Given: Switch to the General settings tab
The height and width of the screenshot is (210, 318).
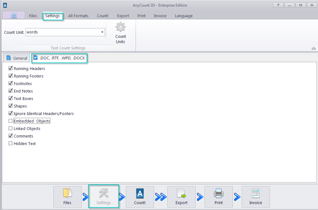Looking at the screenshot, I should [x=17, y=58].
